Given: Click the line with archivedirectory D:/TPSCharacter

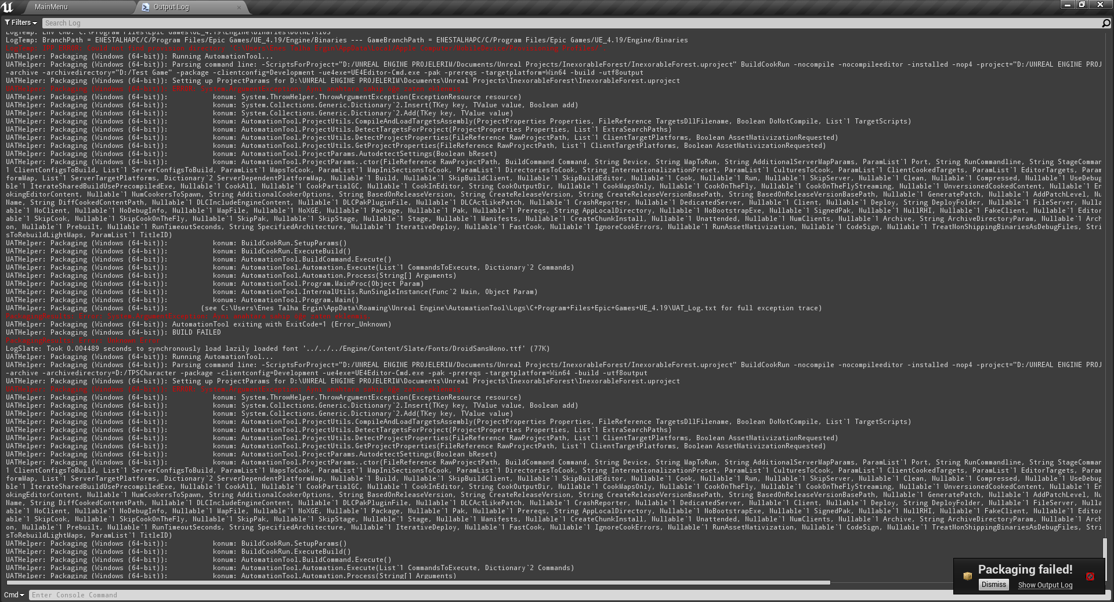Looking at the screenshot, I should pyautogui.click(x=327, y=373).
